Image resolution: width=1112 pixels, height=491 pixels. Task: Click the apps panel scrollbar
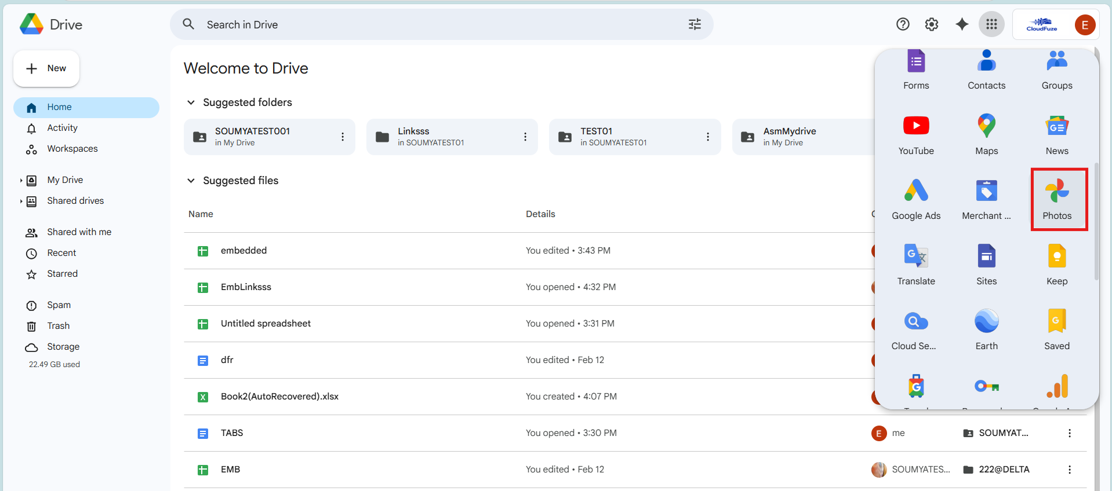[x=1096, y=221]
